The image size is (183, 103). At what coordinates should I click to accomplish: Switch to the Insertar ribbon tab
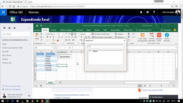pyautogui.click(x=53, y=30)
